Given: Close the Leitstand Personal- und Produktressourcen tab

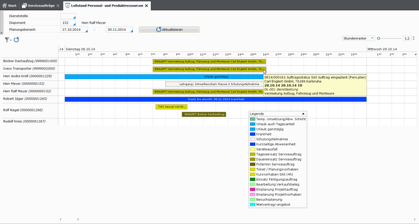Looking at the screenshot, I should click(147, 6).
